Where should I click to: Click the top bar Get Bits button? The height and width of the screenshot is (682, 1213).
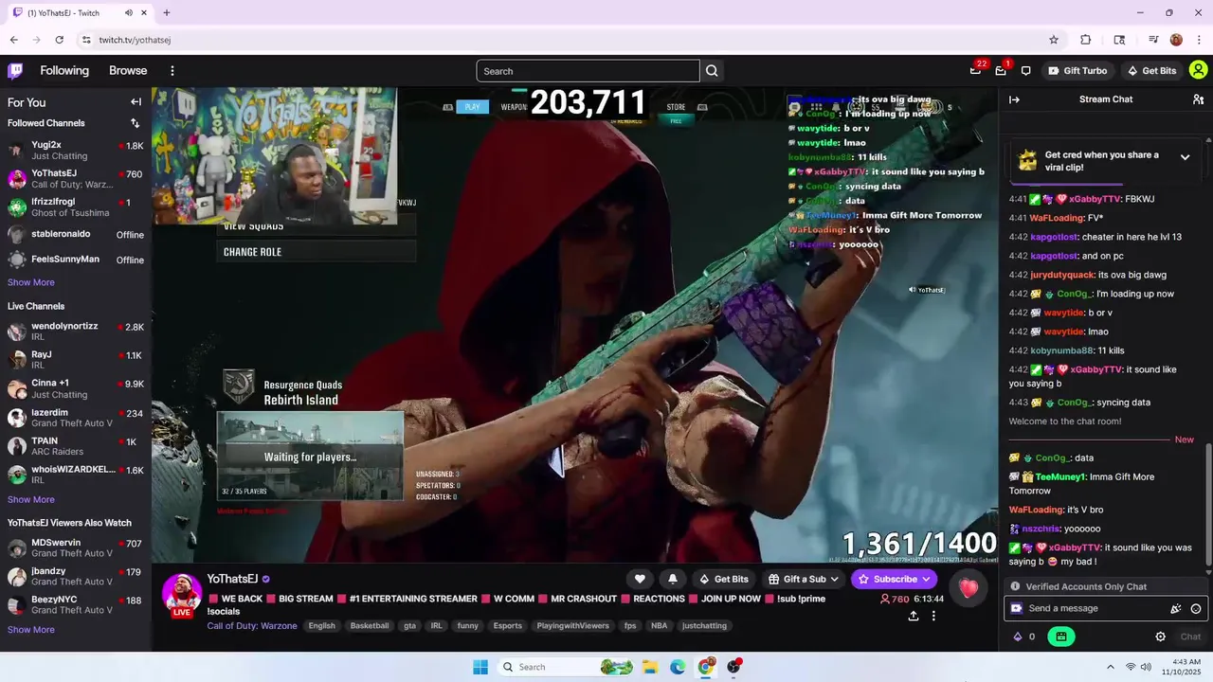tap(1151, 71)
